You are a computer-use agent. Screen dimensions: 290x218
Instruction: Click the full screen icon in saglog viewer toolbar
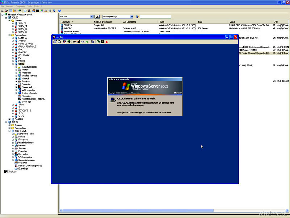point(65,42)
